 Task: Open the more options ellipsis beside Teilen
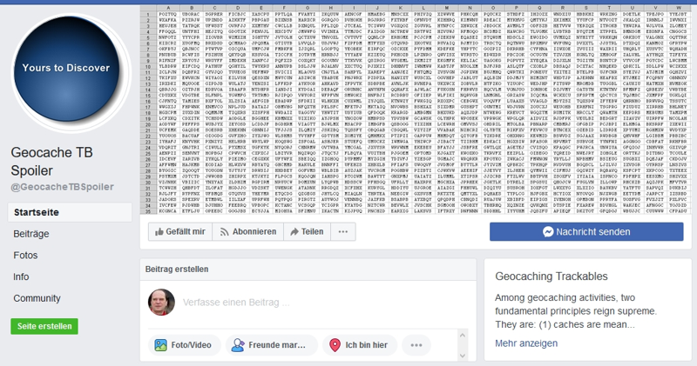[x=343, y=231]
